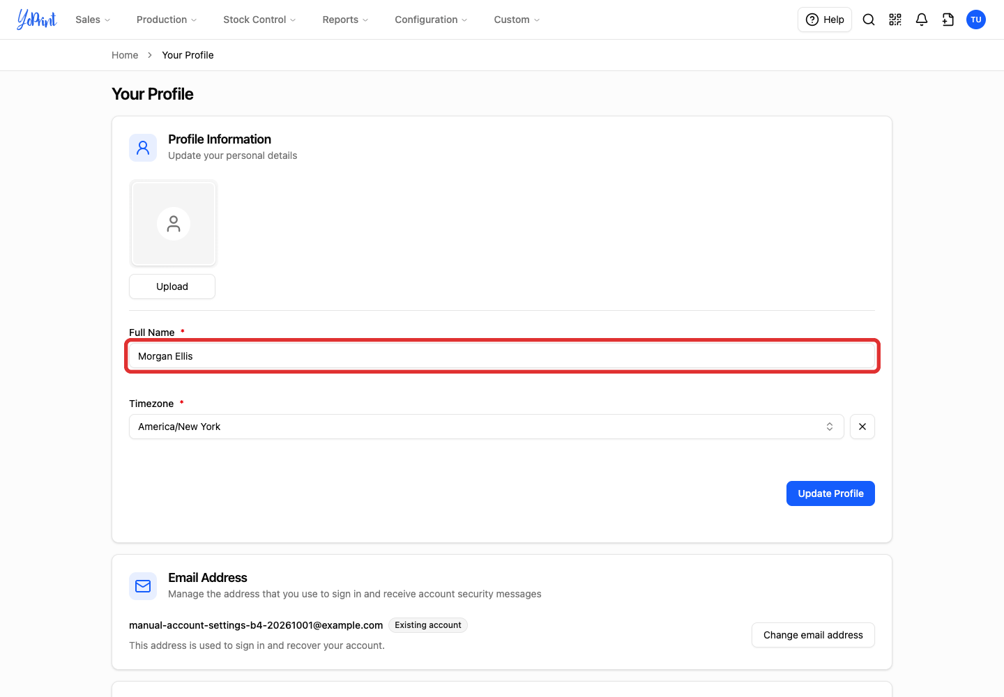The width and height of the screenshot is (1004, 697).
Task: Go to Home breadcrumb link
Action: (125, 55)
